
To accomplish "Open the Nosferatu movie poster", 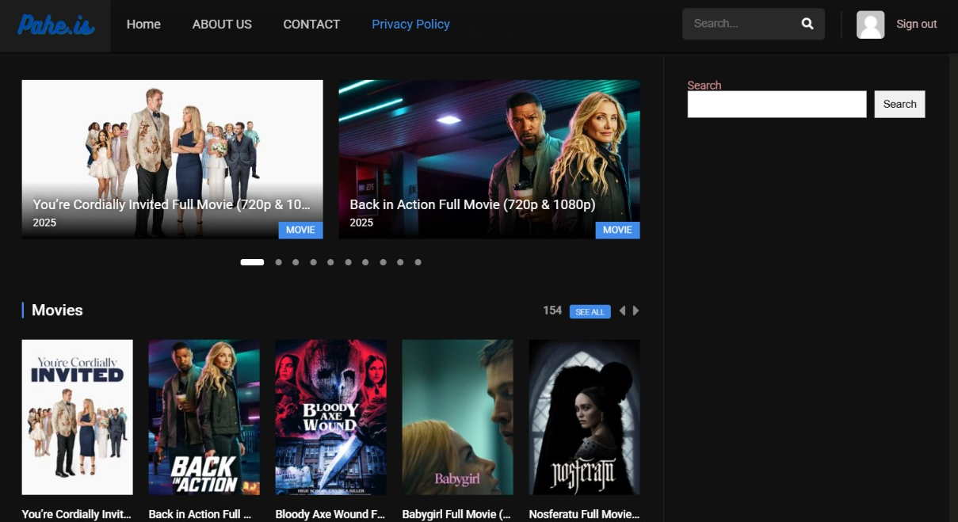I will click(x=584, y=417).
